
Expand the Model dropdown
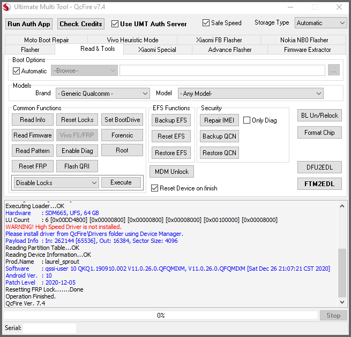coord(250,94)
